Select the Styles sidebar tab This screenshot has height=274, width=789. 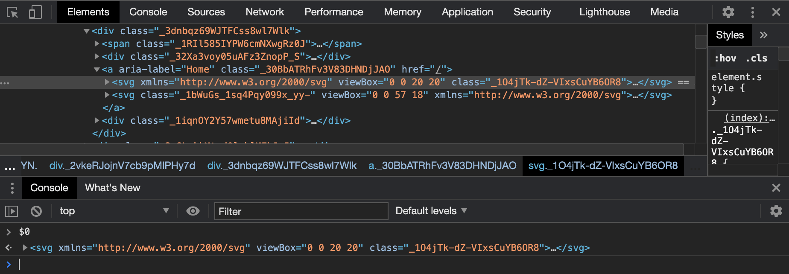pos(730,35)
